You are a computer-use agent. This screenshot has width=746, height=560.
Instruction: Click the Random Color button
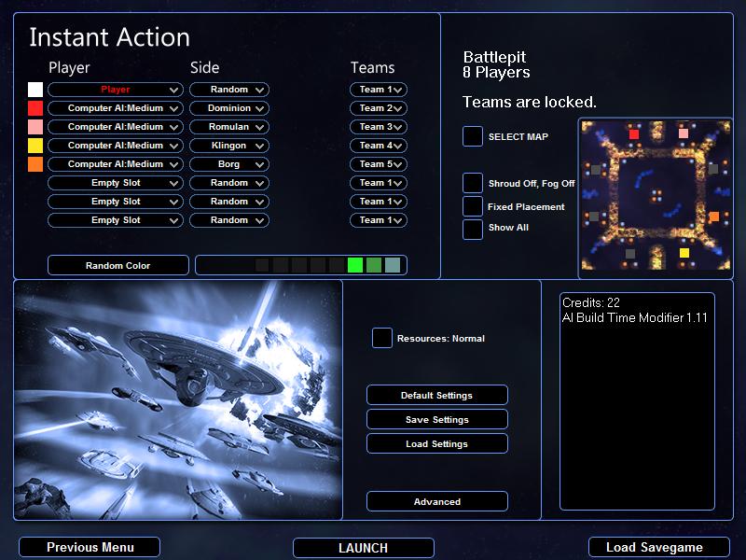point(118,265)
